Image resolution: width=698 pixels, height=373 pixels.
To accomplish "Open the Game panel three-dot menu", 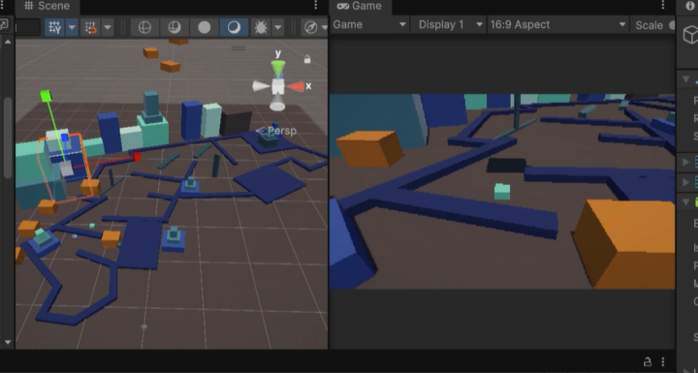I will click(663, 6).
